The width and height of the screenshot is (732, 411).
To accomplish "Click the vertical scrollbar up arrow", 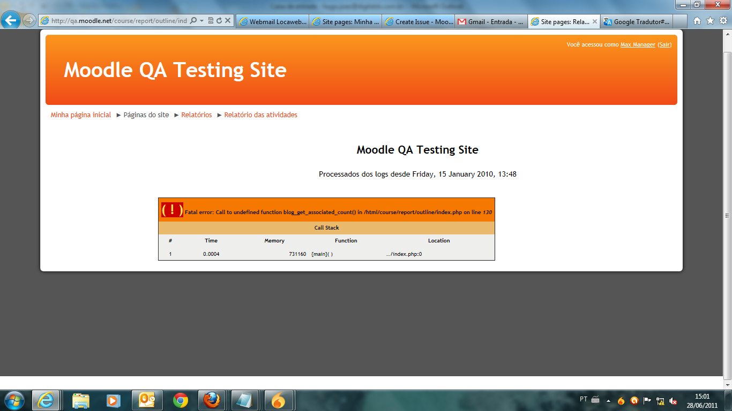I will (x=727, y=34).
